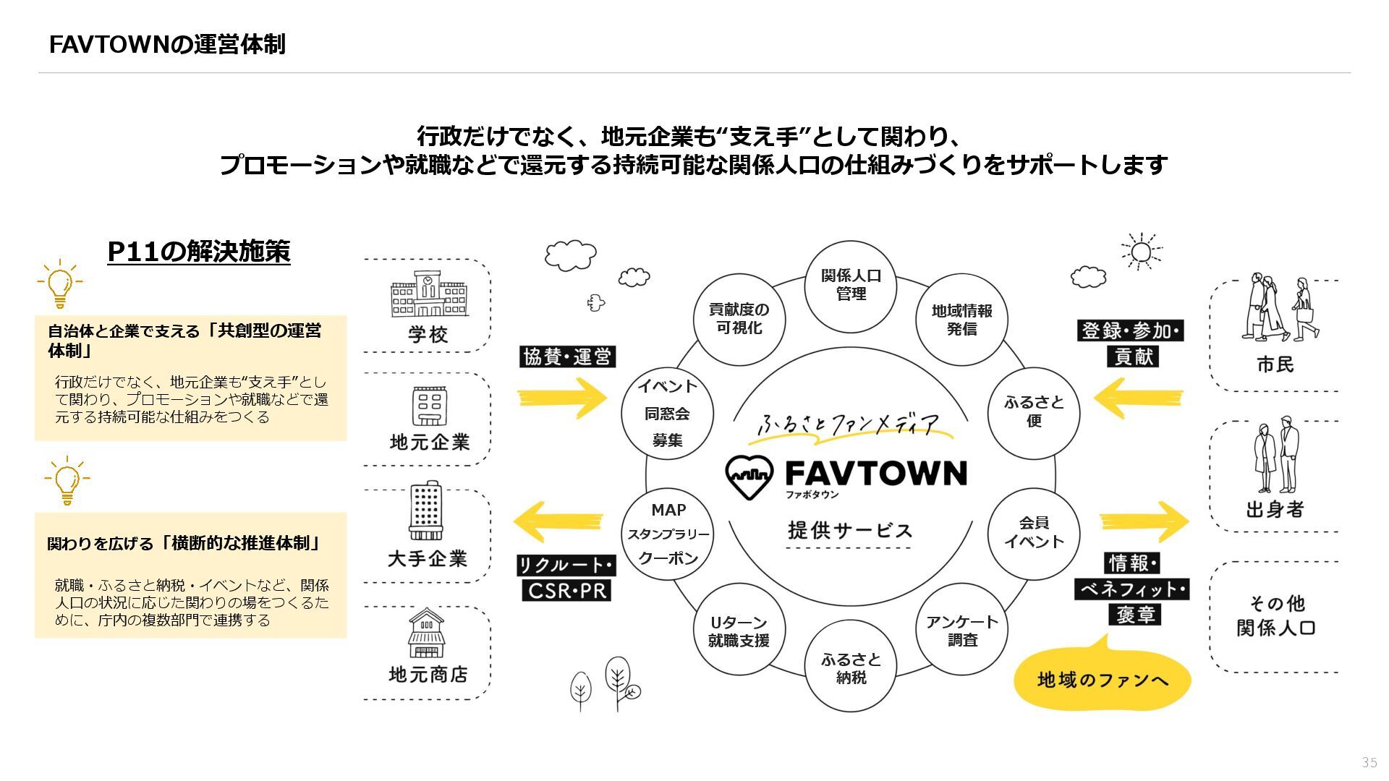1389x781 pixels.
Task: Click the 出身者 standing people illustration
Action: [x=1276, y=455]
